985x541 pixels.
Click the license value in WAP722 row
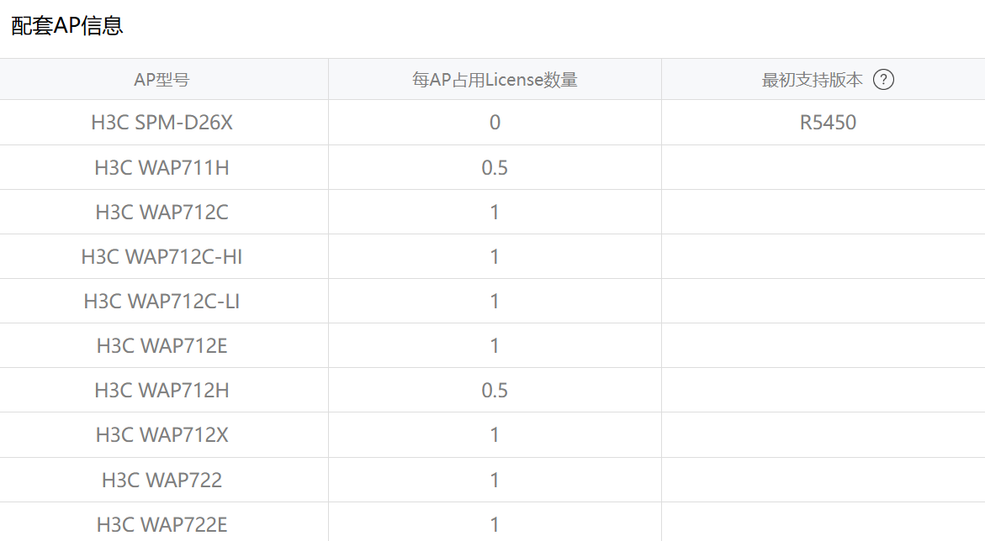(x=495, y=481)
